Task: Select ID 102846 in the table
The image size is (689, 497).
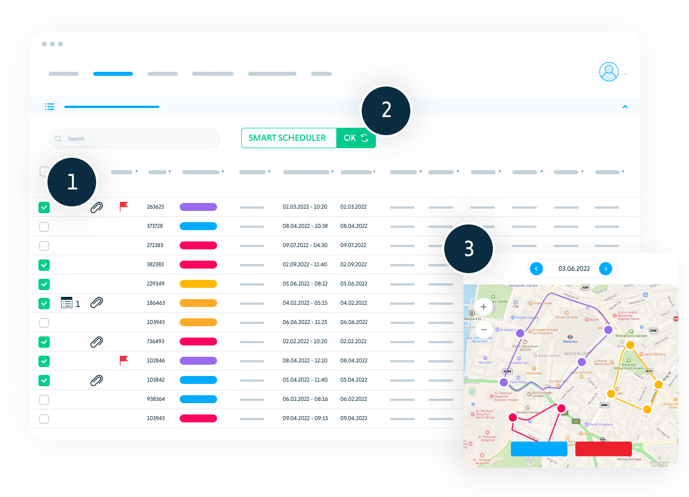Action: 155,361
